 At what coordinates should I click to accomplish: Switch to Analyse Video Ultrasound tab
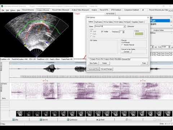tap(80, 10)
